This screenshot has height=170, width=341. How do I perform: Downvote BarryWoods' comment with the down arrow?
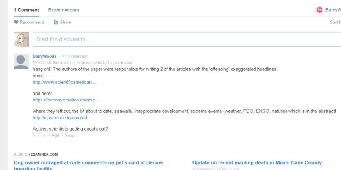[x=44, y=136]
